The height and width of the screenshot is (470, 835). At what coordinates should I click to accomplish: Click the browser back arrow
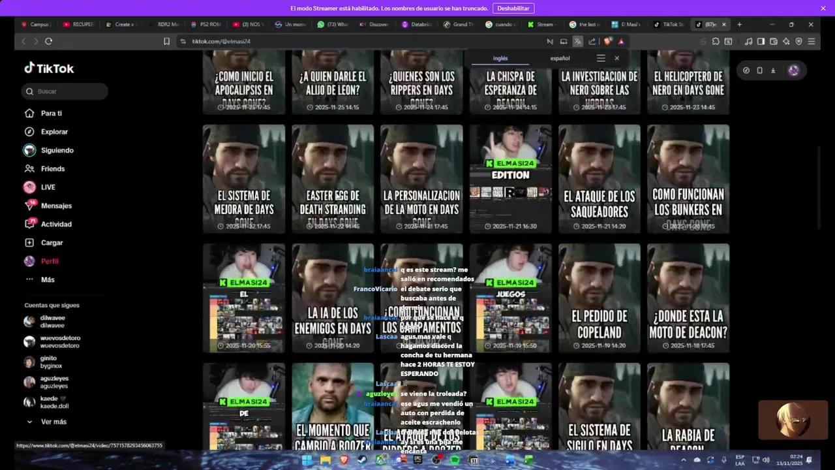point(23,41)
